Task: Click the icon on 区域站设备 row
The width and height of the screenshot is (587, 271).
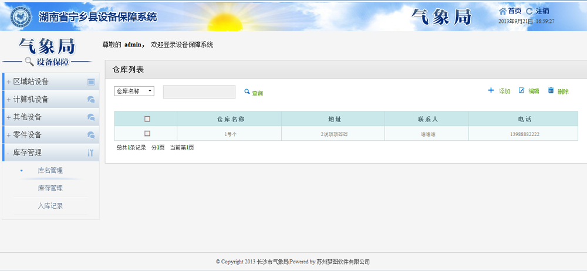Action: click(x=91, y=82)
